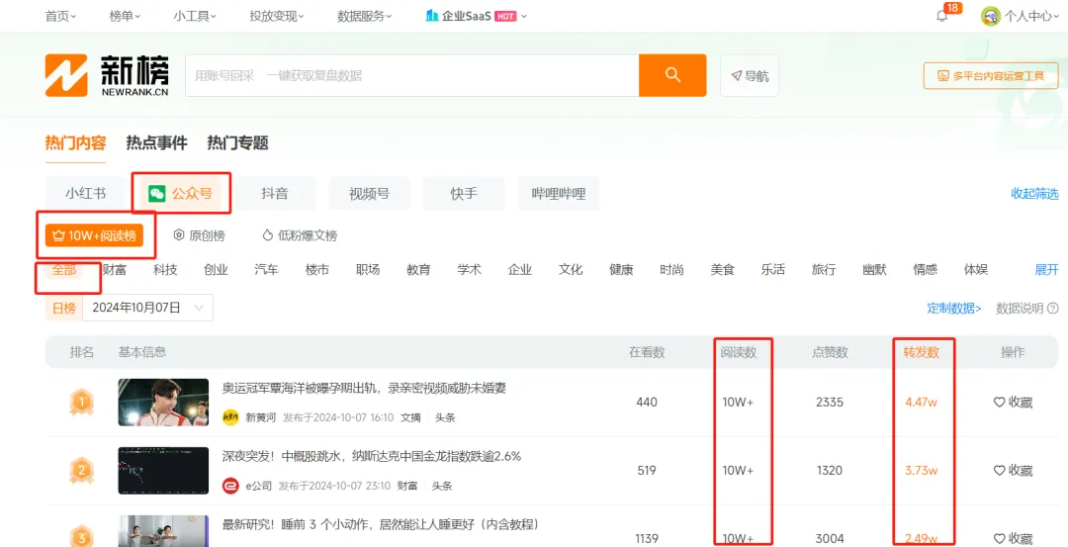Select the 低粉爆文榜 ranking
This screenshot has width=1068, height=547.
tap(300, 235)
